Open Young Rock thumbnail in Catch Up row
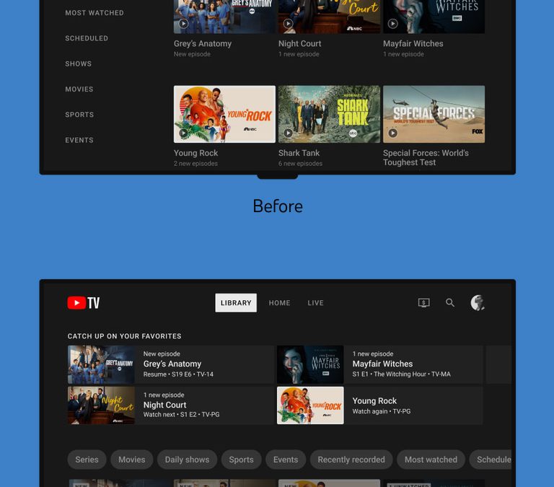Viewport: 554px width, 487px height. click(310, 405)
